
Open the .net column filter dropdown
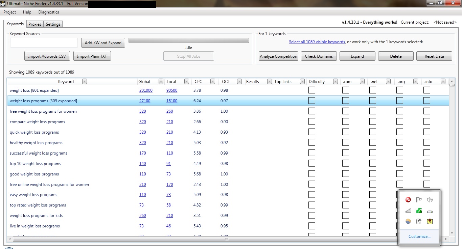click(388, 81)
